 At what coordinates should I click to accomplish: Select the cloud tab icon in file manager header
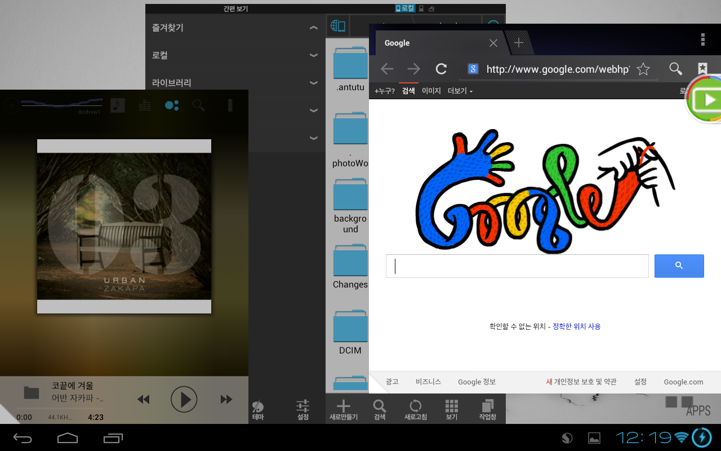coord(431,9)
